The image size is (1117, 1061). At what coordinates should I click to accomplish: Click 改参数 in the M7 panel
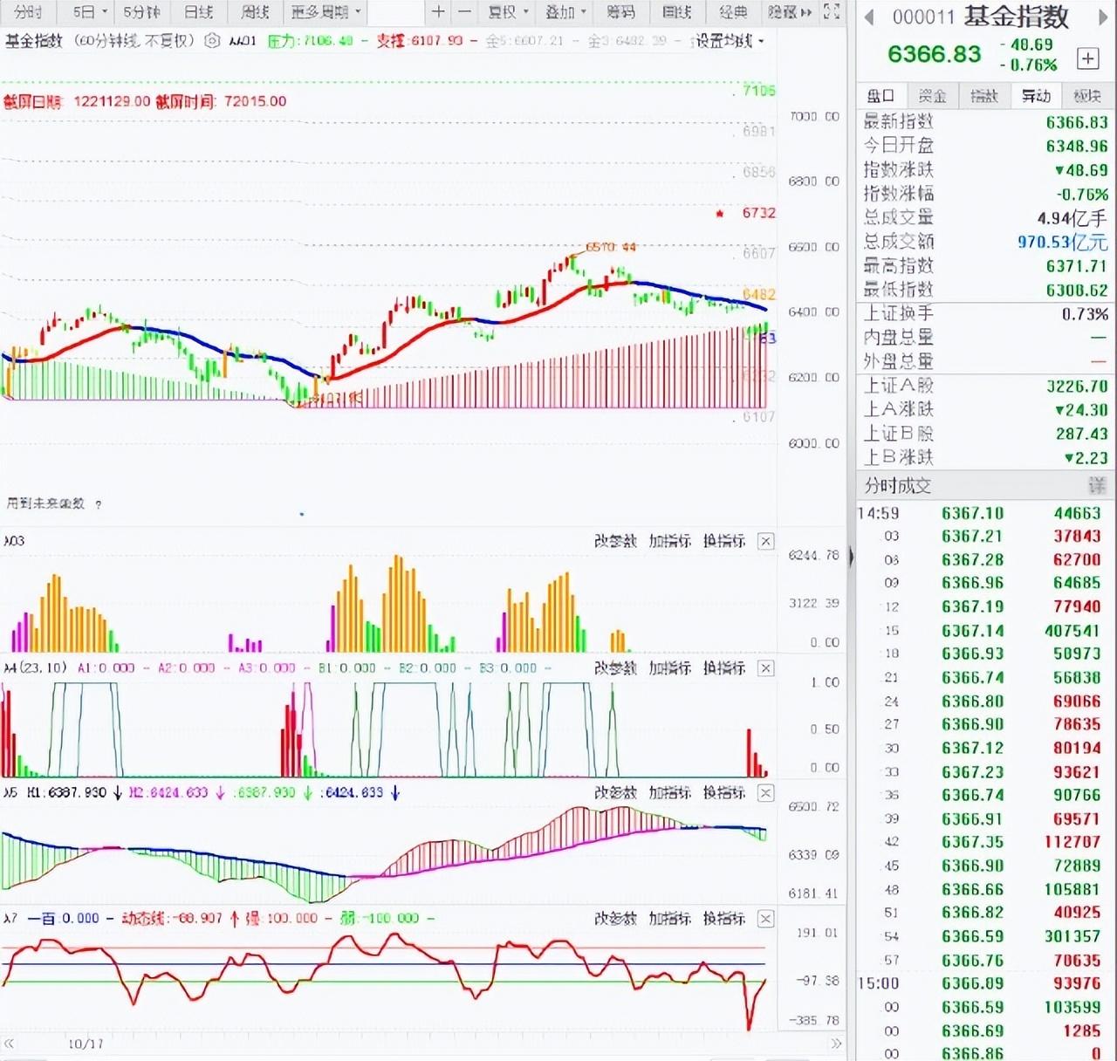(615, 919)
